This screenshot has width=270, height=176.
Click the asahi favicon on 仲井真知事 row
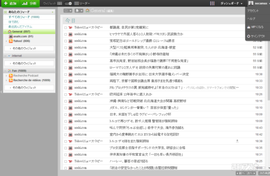pos(70,155)
